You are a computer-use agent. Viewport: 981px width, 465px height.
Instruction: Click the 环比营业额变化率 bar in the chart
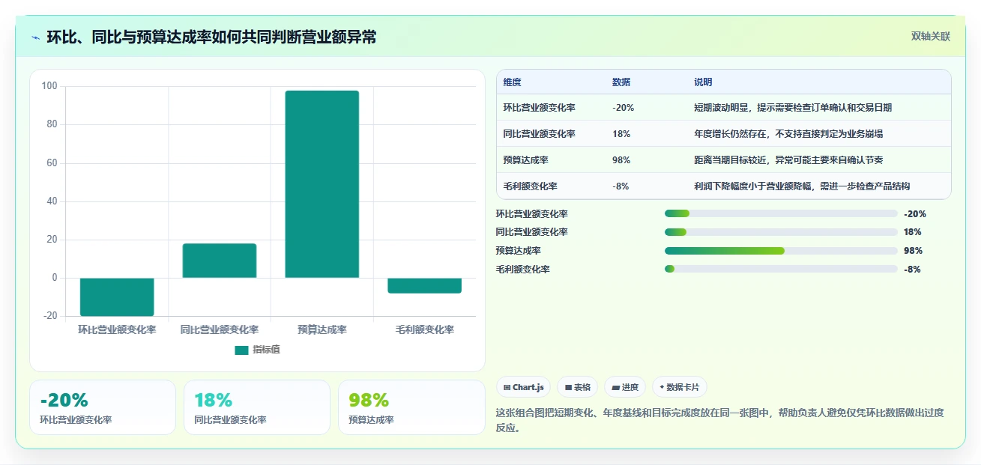pos(117,297)
